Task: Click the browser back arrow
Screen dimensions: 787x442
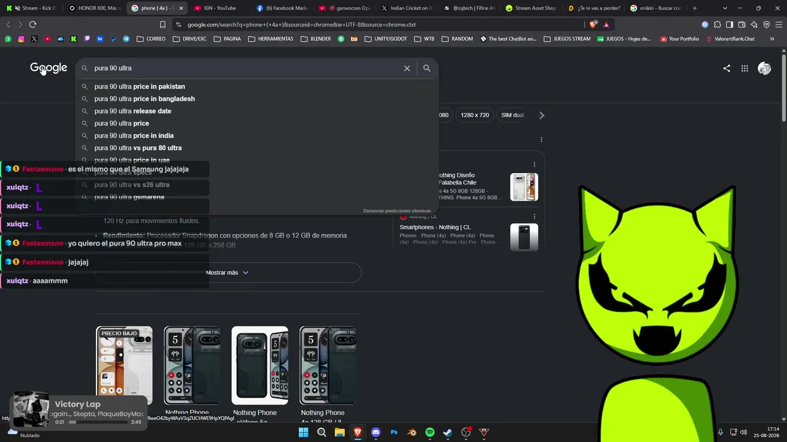Action: pyautogui.click(x=8, y=25)
